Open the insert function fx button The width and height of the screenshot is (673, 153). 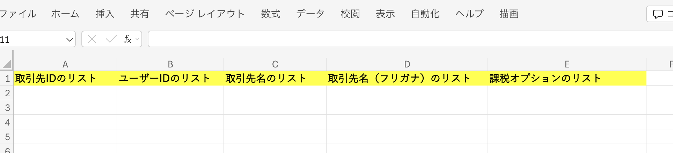click(127, 39)
